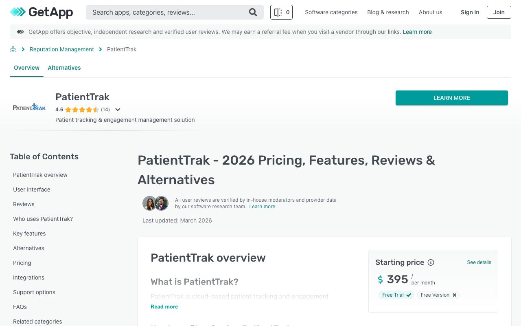Click the Free Version badge
This screenshot has width=521, height=326.
click(x=438, y=295)
